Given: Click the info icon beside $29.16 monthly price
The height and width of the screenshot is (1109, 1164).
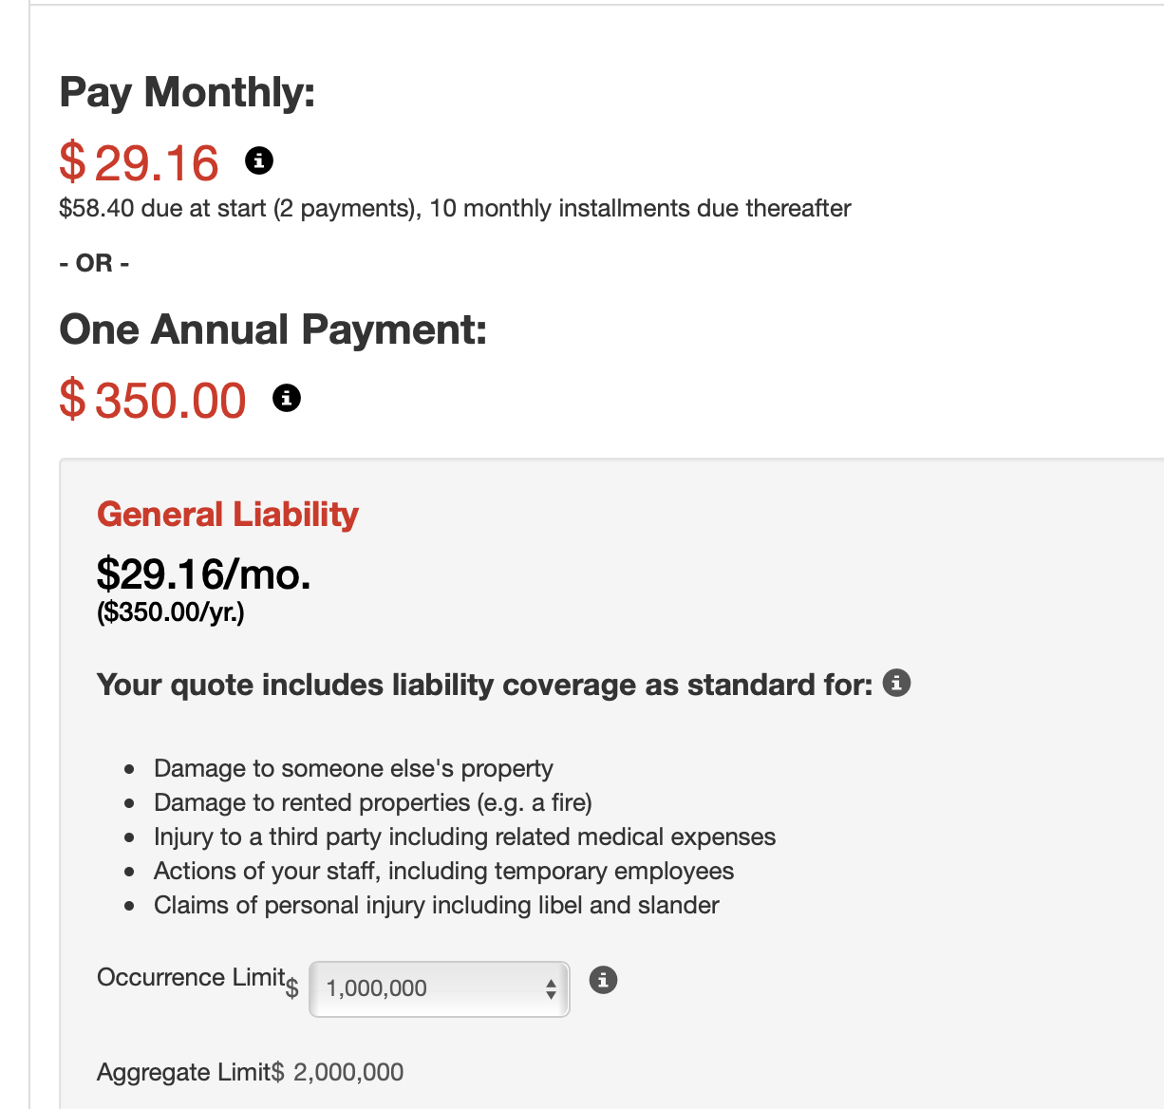Looking at the screenshot, I should [x=259, y=160].
